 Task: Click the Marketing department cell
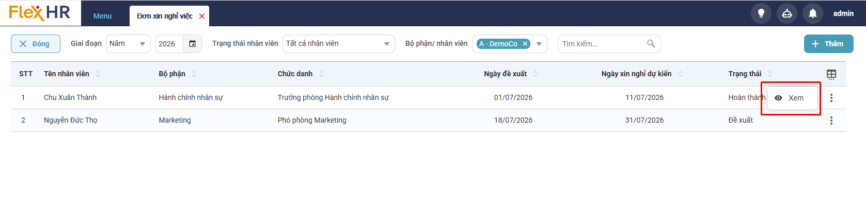175,120
